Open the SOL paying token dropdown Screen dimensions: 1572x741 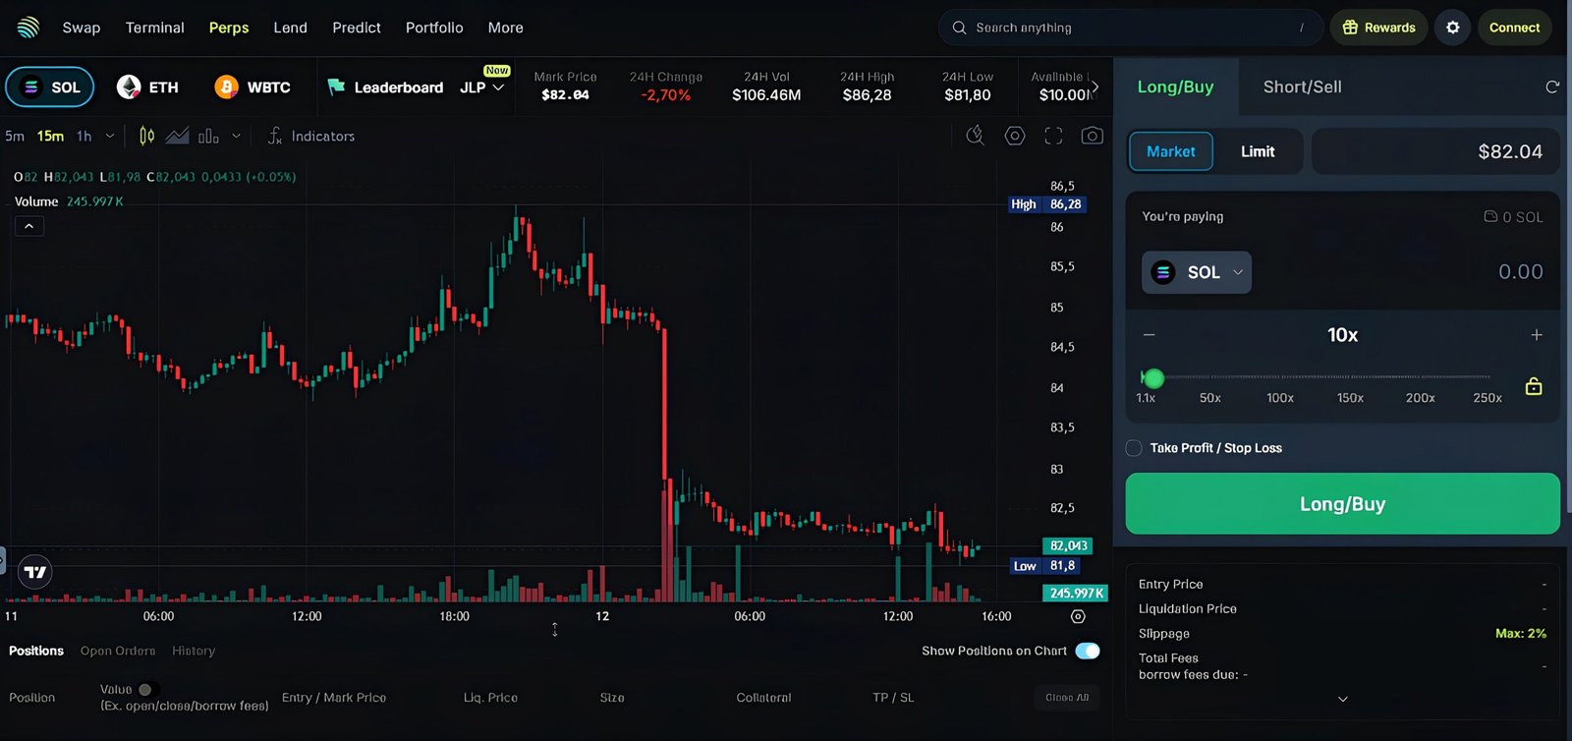(1197, 272)
